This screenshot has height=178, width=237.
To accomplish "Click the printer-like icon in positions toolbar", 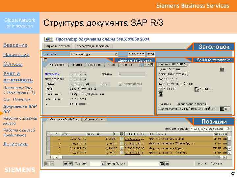I will [65, 163].
